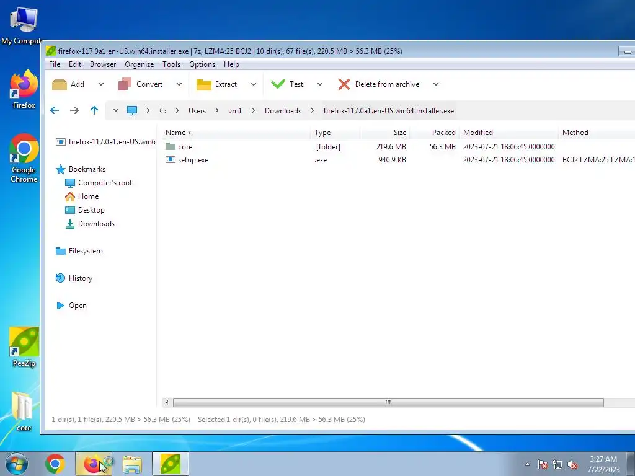Navigate to vm1 in the breadcrumb
Viewport: 635px width, 476px height.
coord(235,110)
